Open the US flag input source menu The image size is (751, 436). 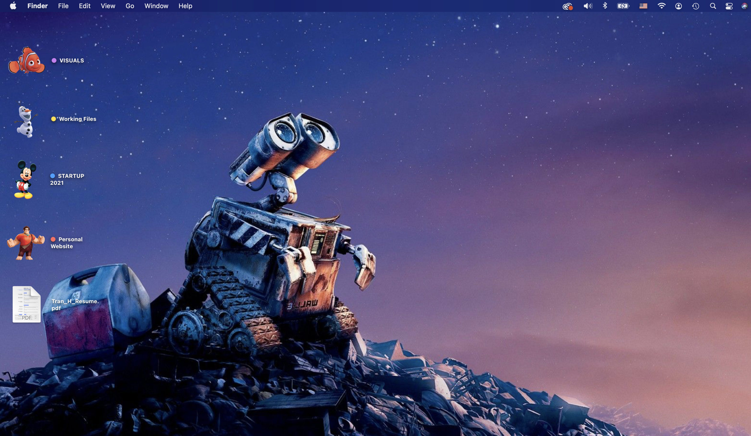click(643, 6)
